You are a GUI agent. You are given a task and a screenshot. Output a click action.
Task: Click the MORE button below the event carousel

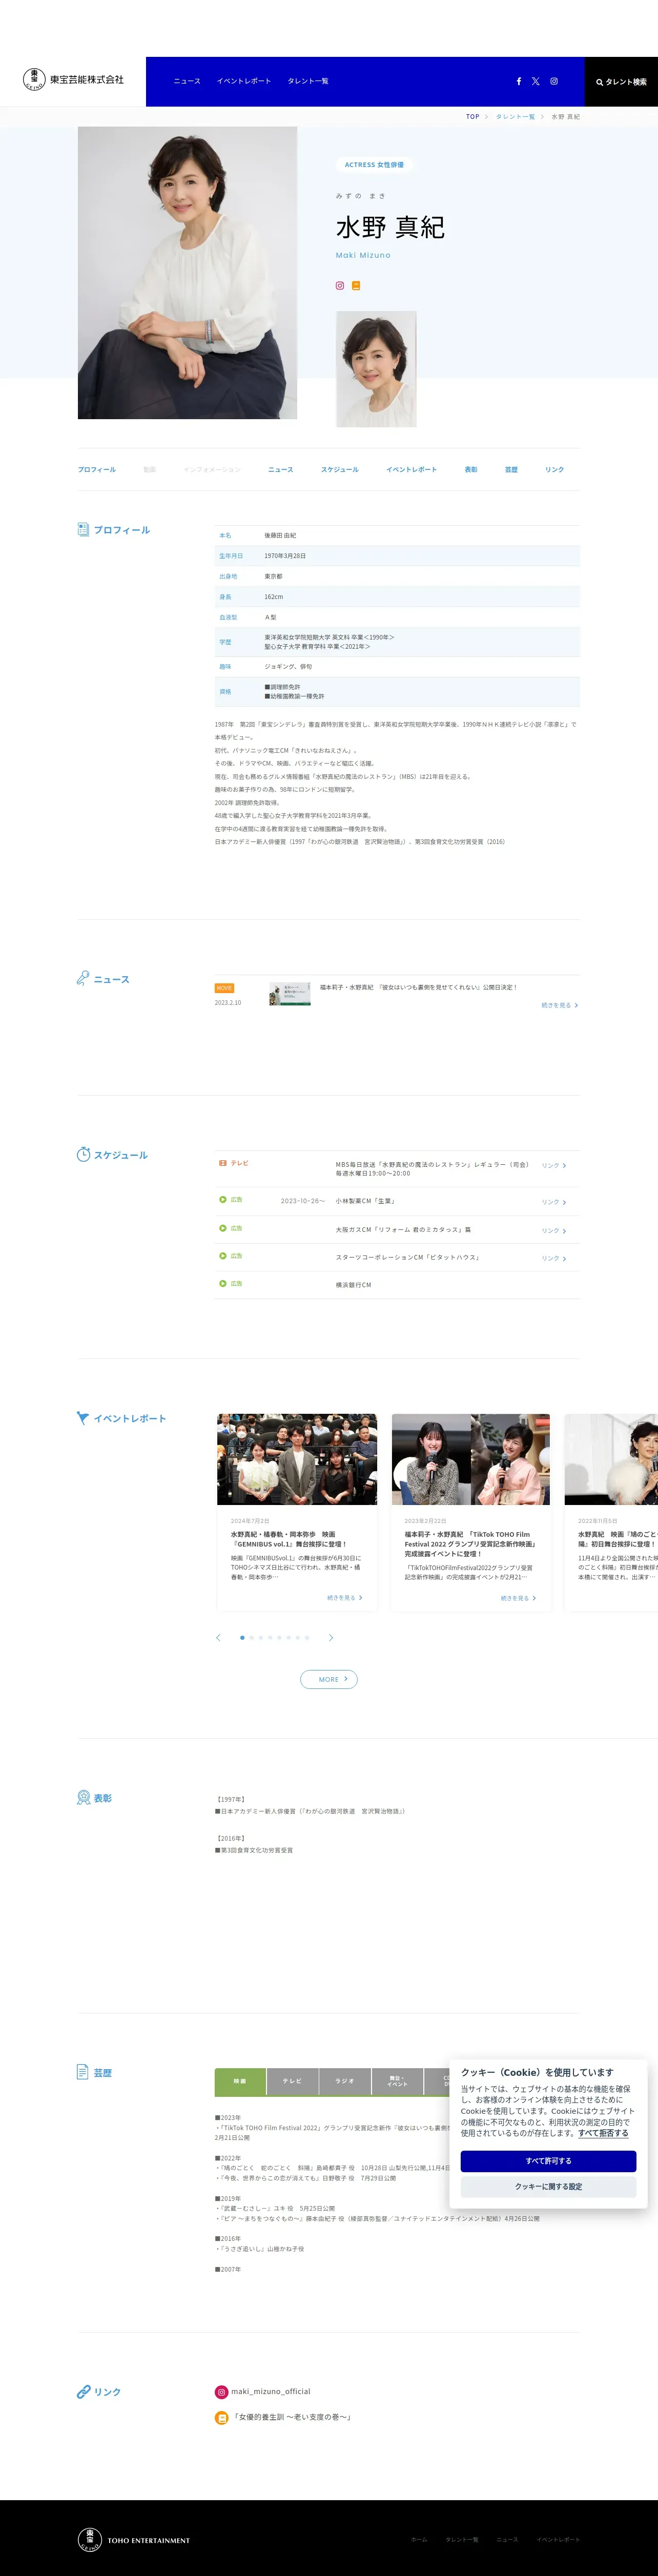pos(329,1679)
